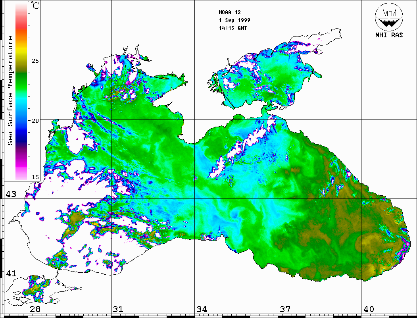Click the time '14:15 GMT'
The image size is (417, 318).
coord(233,28)
